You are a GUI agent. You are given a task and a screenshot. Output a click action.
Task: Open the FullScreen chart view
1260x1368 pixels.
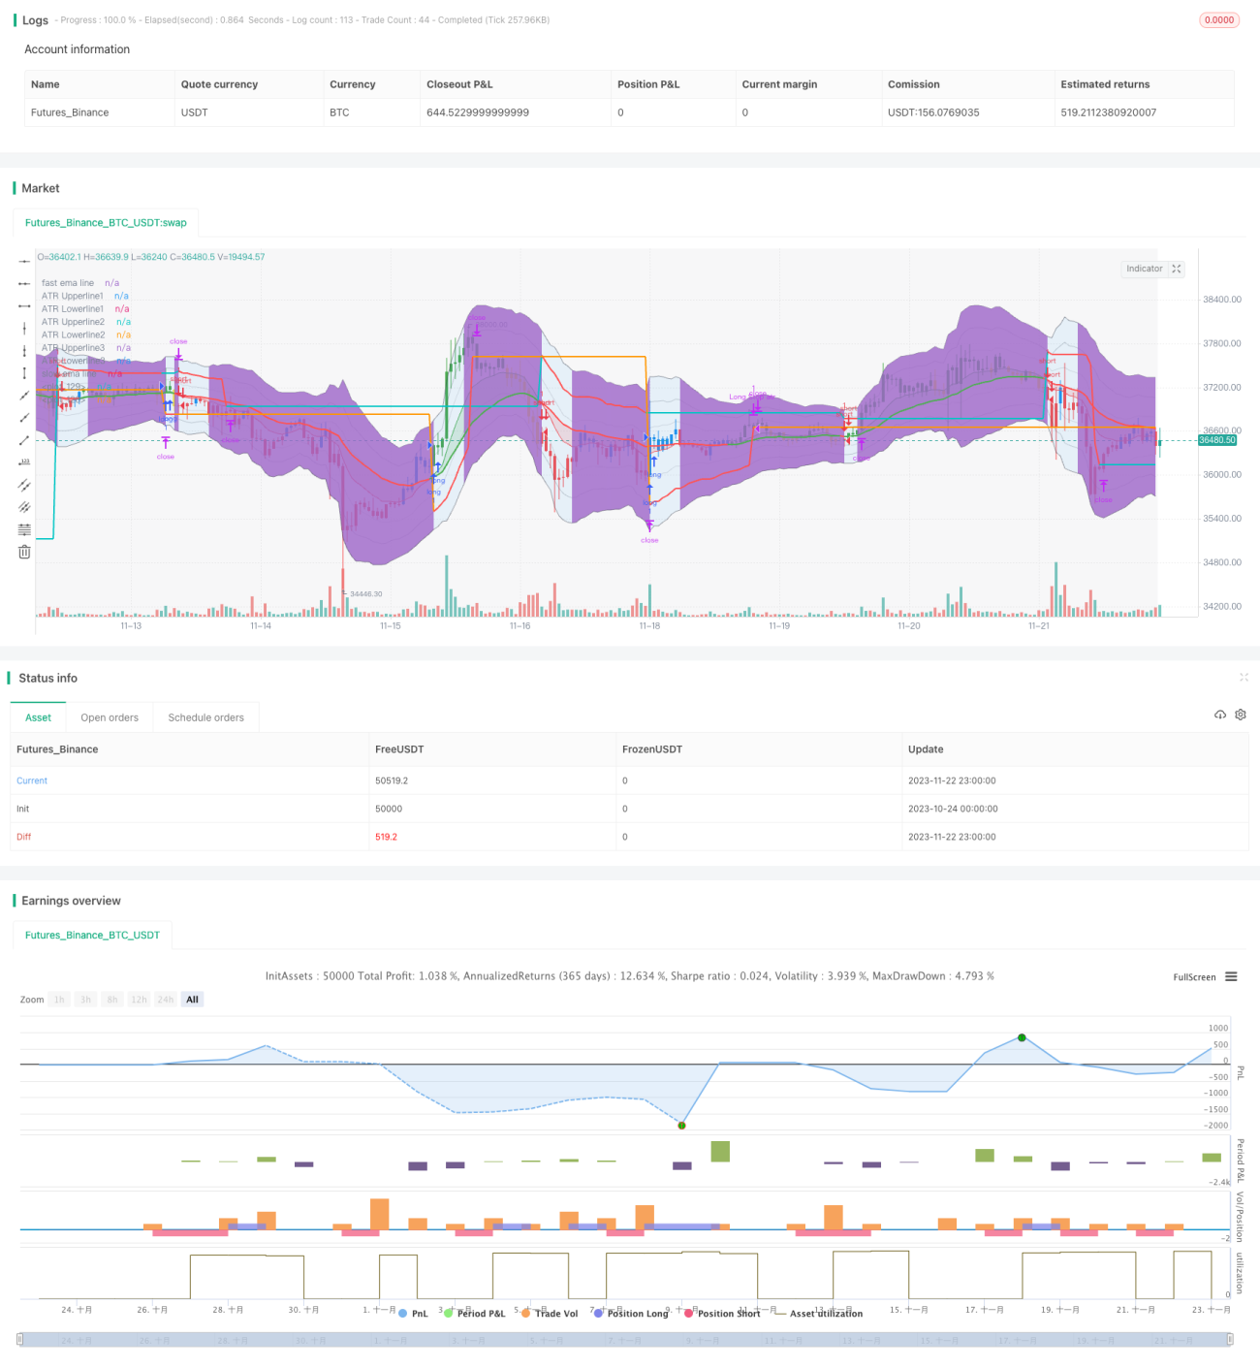(1194, 977)
